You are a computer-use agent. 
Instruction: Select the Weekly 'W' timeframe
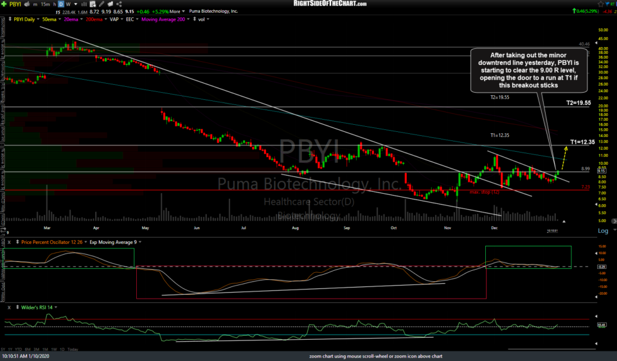click(x=68, y=5)
